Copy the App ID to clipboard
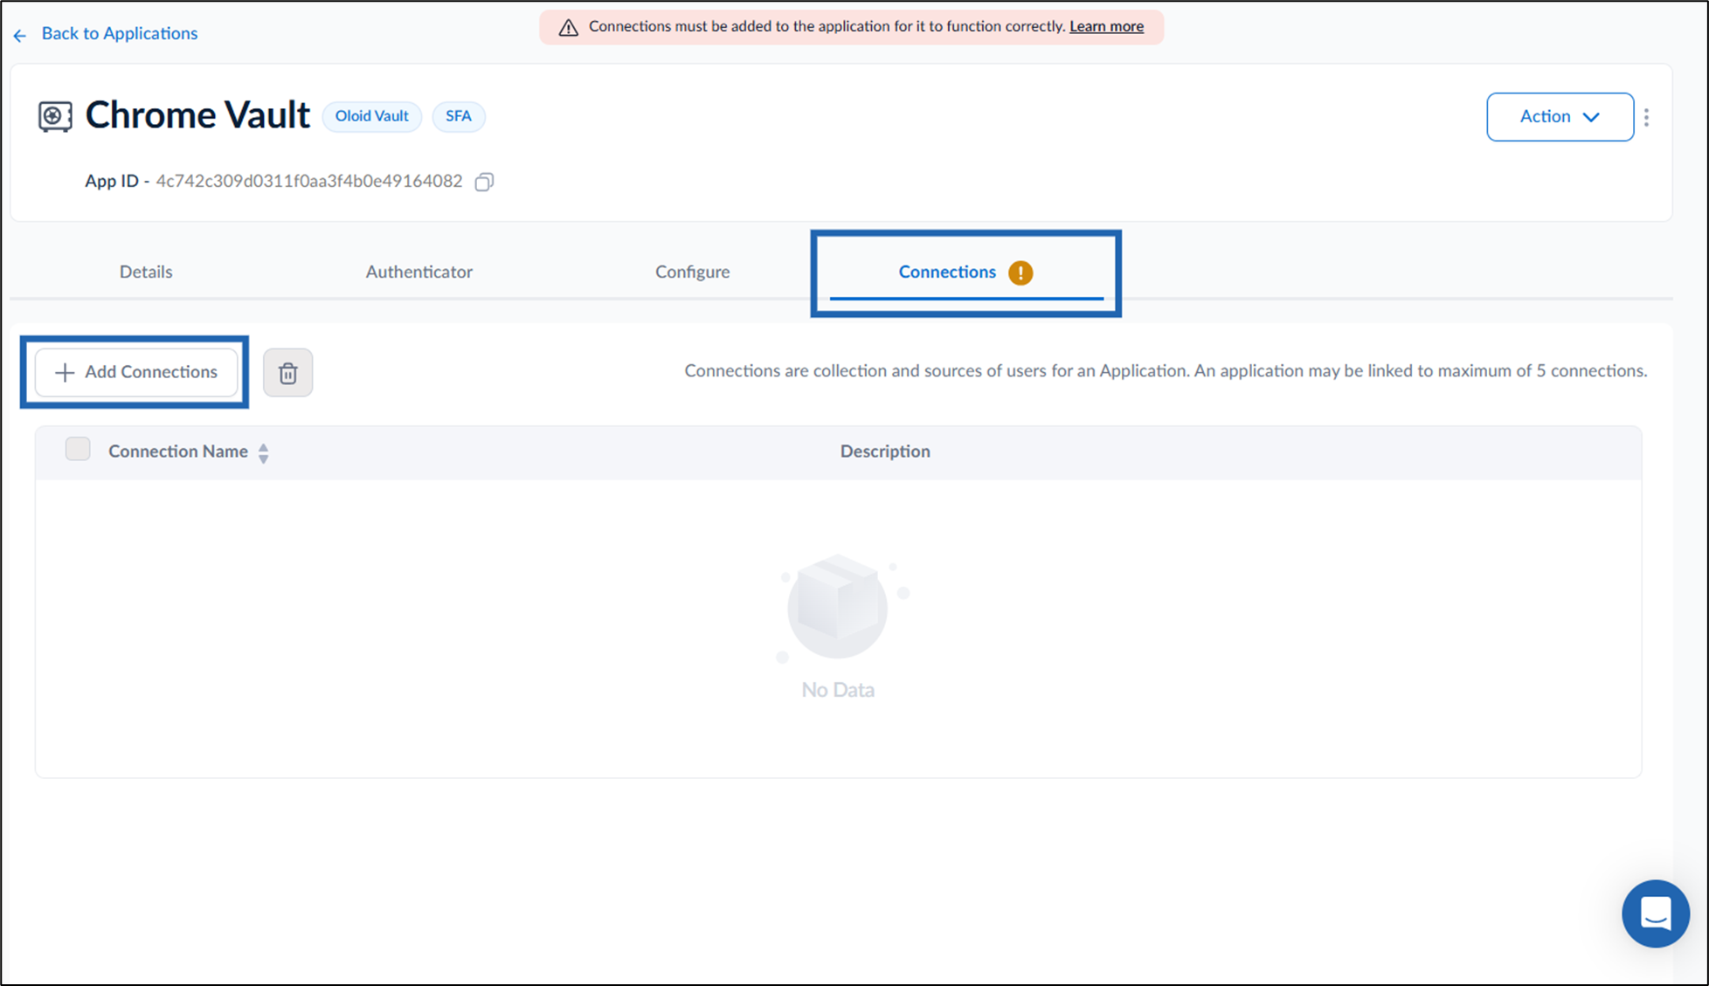 coord(484,182)
